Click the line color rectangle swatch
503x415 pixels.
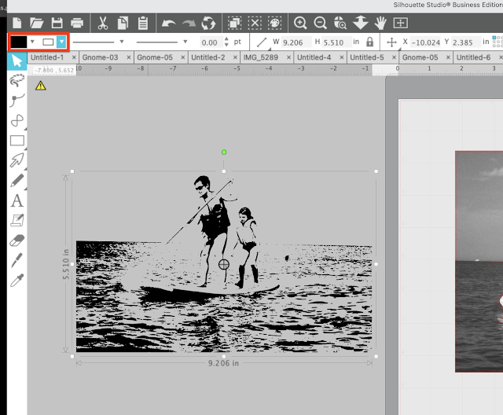click(x=48, y=42)
